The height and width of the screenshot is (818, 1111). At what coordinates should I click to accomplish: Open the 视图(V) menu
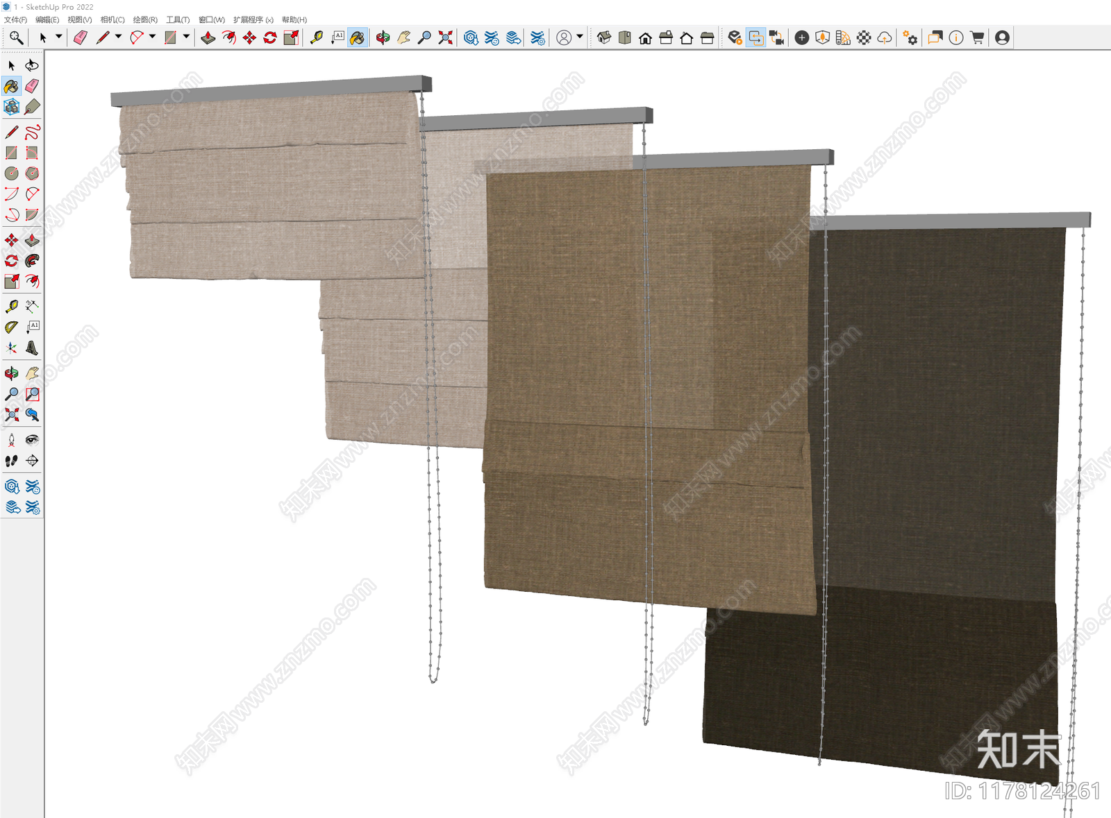79,20
